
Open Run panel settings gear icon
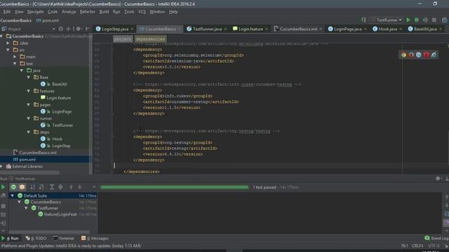tap(438, 178)
